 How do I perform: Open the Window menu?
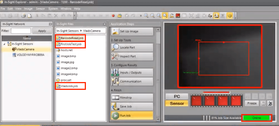(66, 9)
